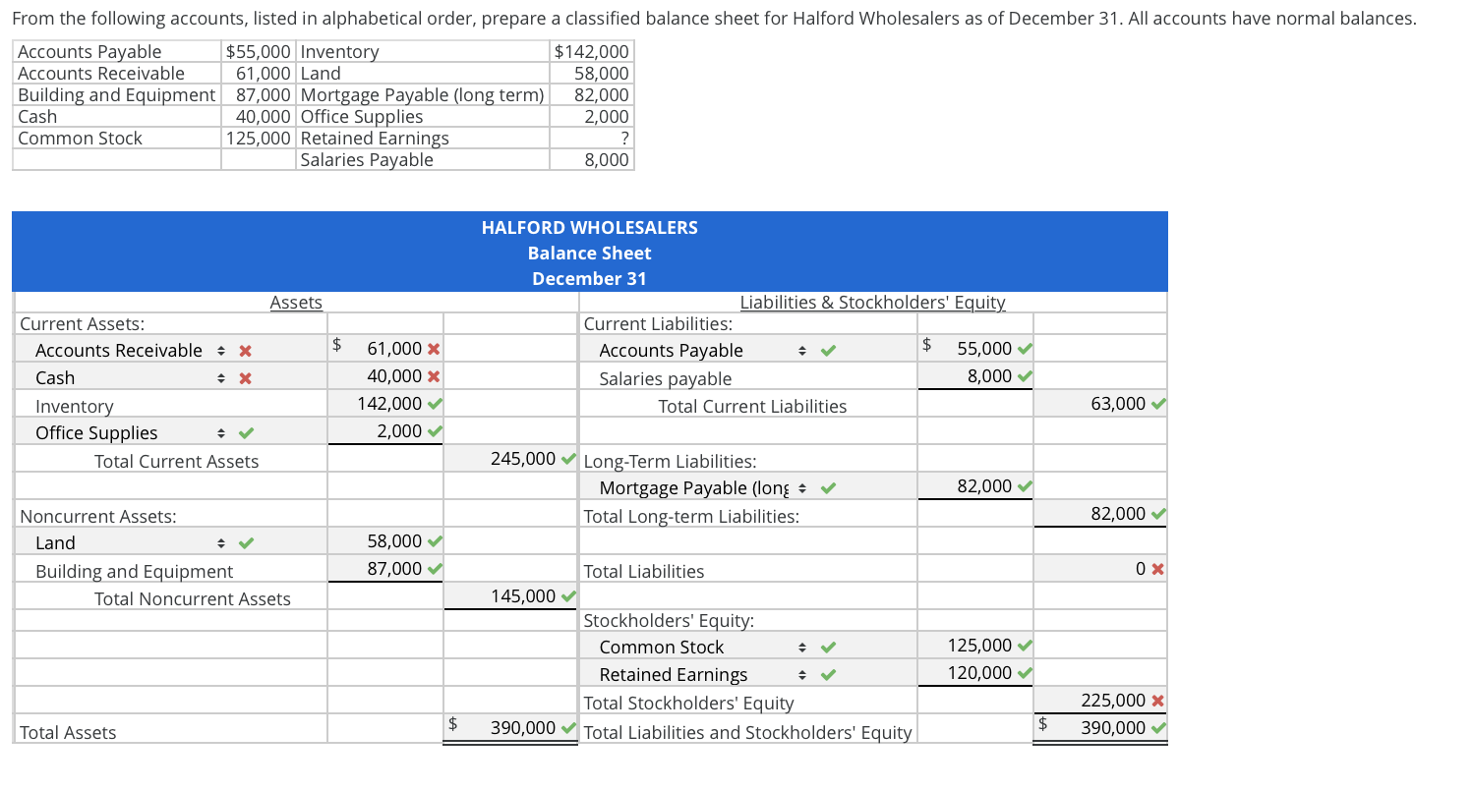Click the 'HALFORD WHOLESALERS' header title

coord(590,228)
